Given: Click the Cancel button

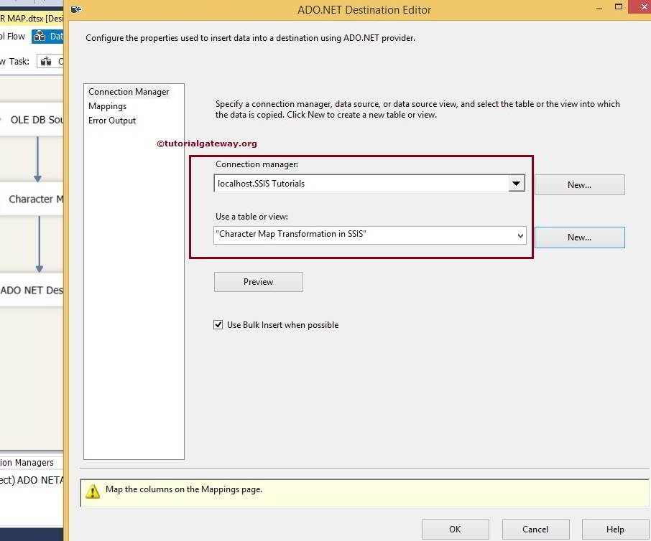Looking at the screenshot, I should click(x=535, y=530).
